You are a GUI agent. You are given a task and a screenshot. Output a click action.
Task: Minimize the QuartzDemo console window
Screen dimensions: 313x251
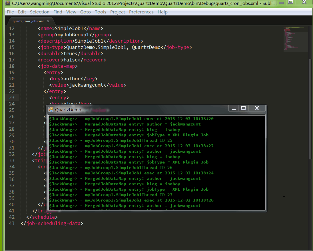pos(234,108)
